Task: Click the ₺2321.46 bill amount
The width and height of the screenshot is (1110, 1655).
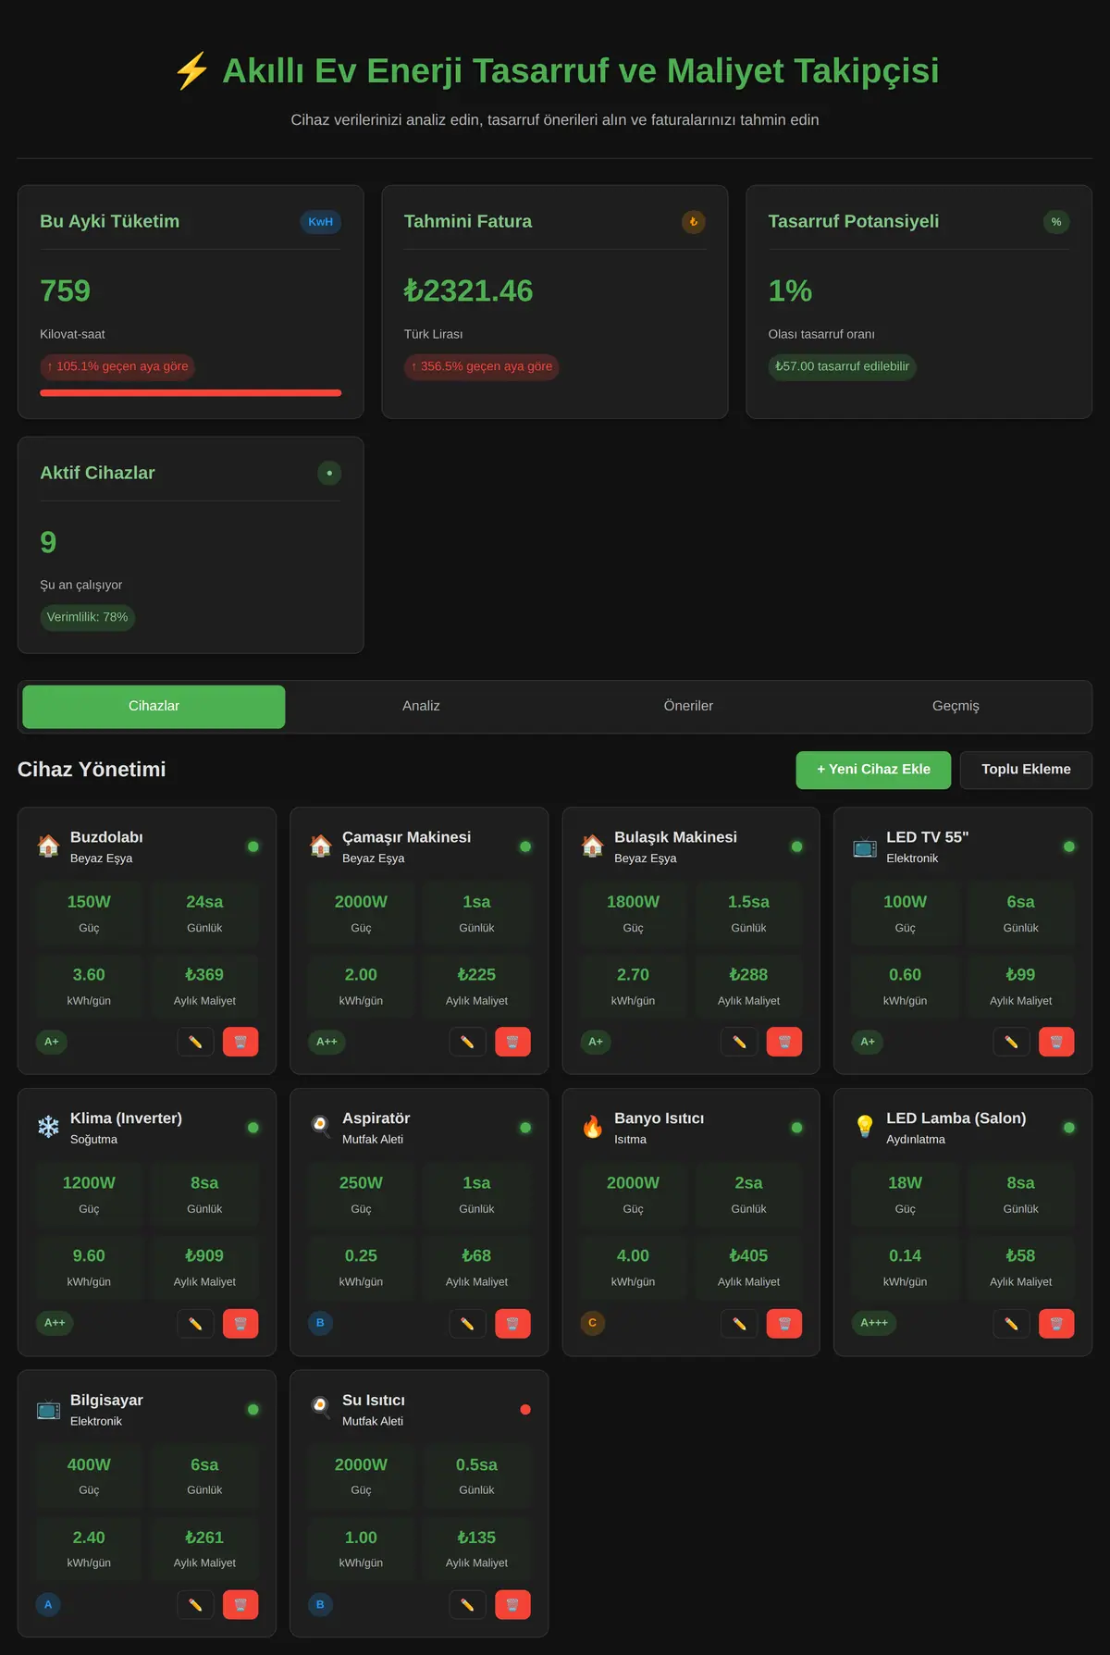Action: click(x=468, y=291)
